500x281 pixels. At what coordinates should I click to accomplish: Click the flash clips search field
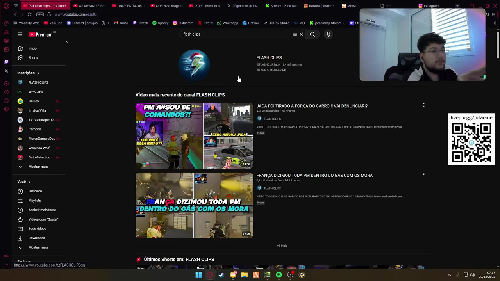236,34
